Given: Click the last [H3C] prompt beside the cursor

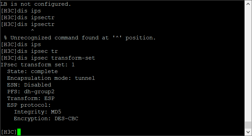Looking at the screenshot, I should click(x=9, y=132).
